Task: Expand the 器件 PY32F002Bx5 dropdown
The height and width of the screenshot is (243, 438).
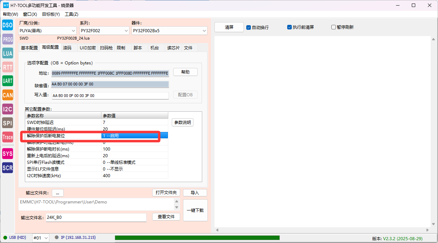Action: pos(169,31)
